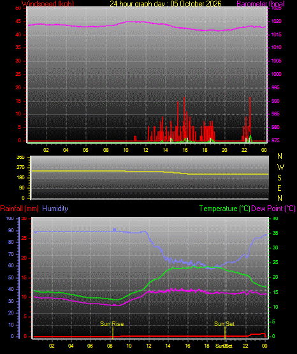The width and height of the screenshot is (297, 354).
Task: Click the 25 value on the red rainfall axis
Action: (x=24, y=238)
